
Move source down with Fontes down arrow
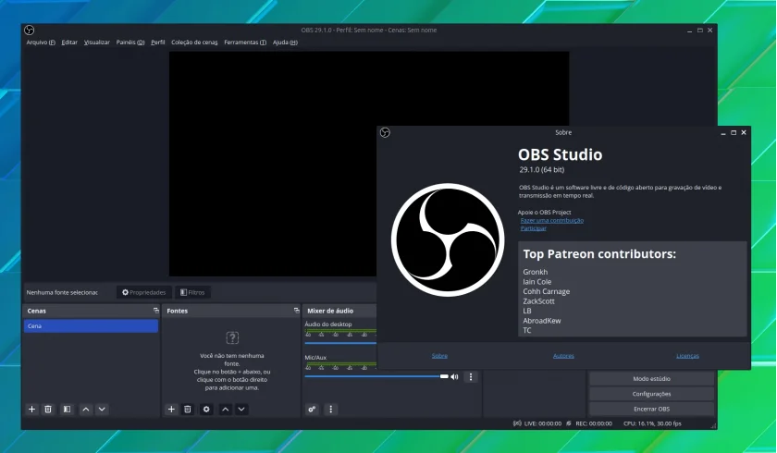[x=241, y=410]
